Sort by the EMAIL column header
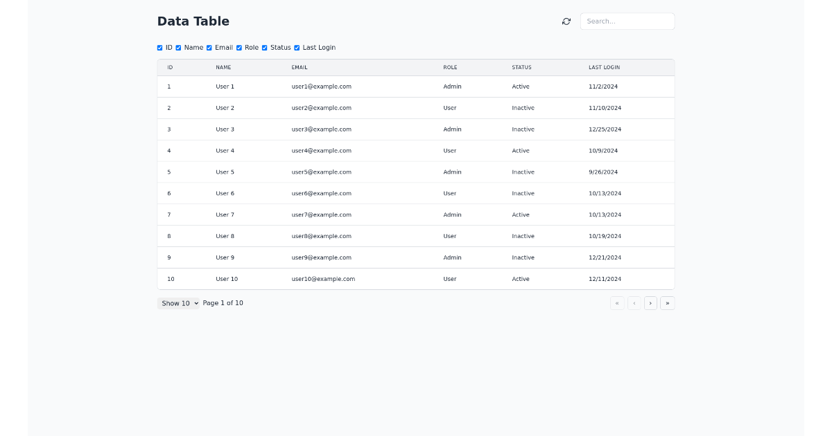This screenshot has height=436, width=832. [x=300, y=67]
